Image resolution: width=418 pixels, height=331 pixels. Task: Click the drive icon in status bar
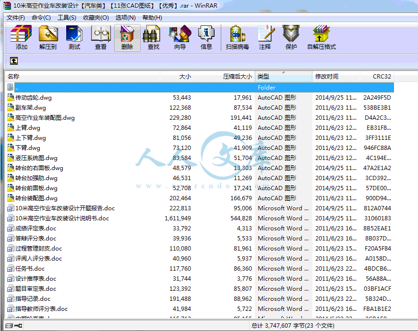[9, 326]
